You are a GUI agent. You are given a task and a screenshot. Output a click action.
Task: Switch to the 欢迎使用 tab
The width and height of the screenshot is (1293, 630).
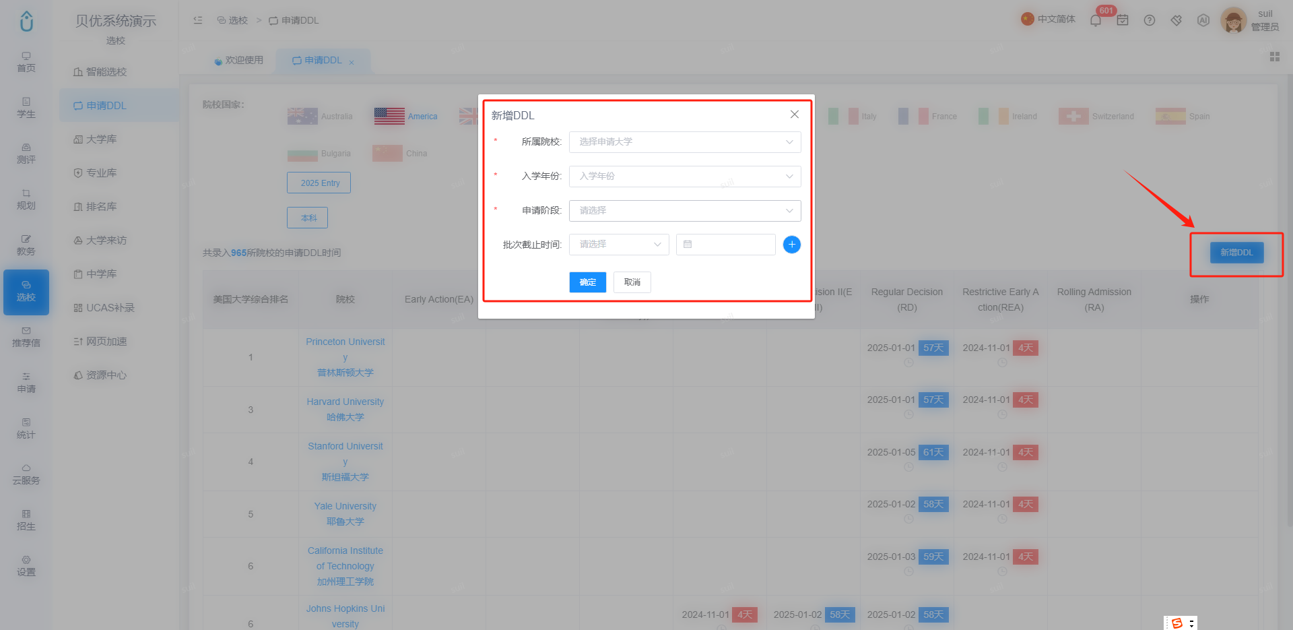tap(238, 61)
